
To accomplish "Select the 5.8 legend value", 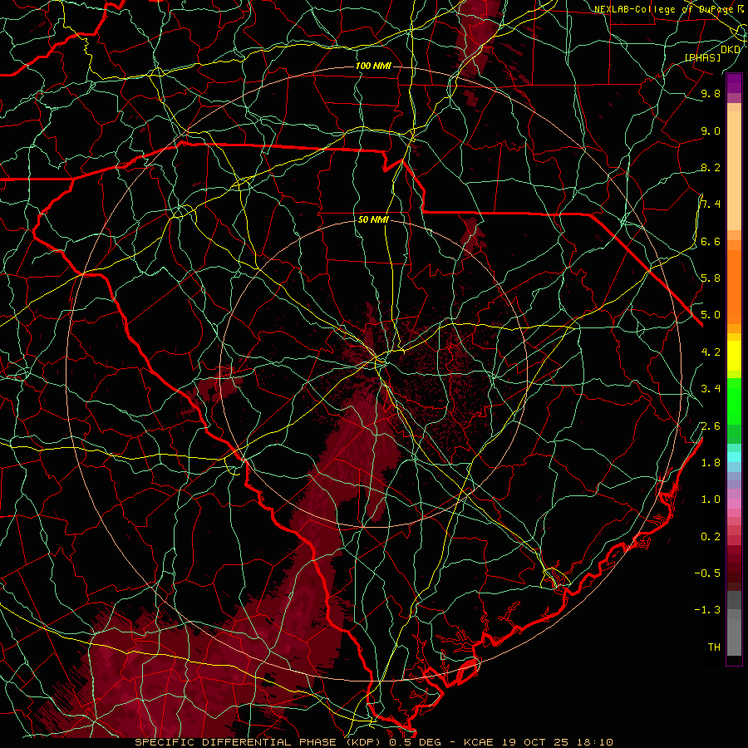I will 711,278.
